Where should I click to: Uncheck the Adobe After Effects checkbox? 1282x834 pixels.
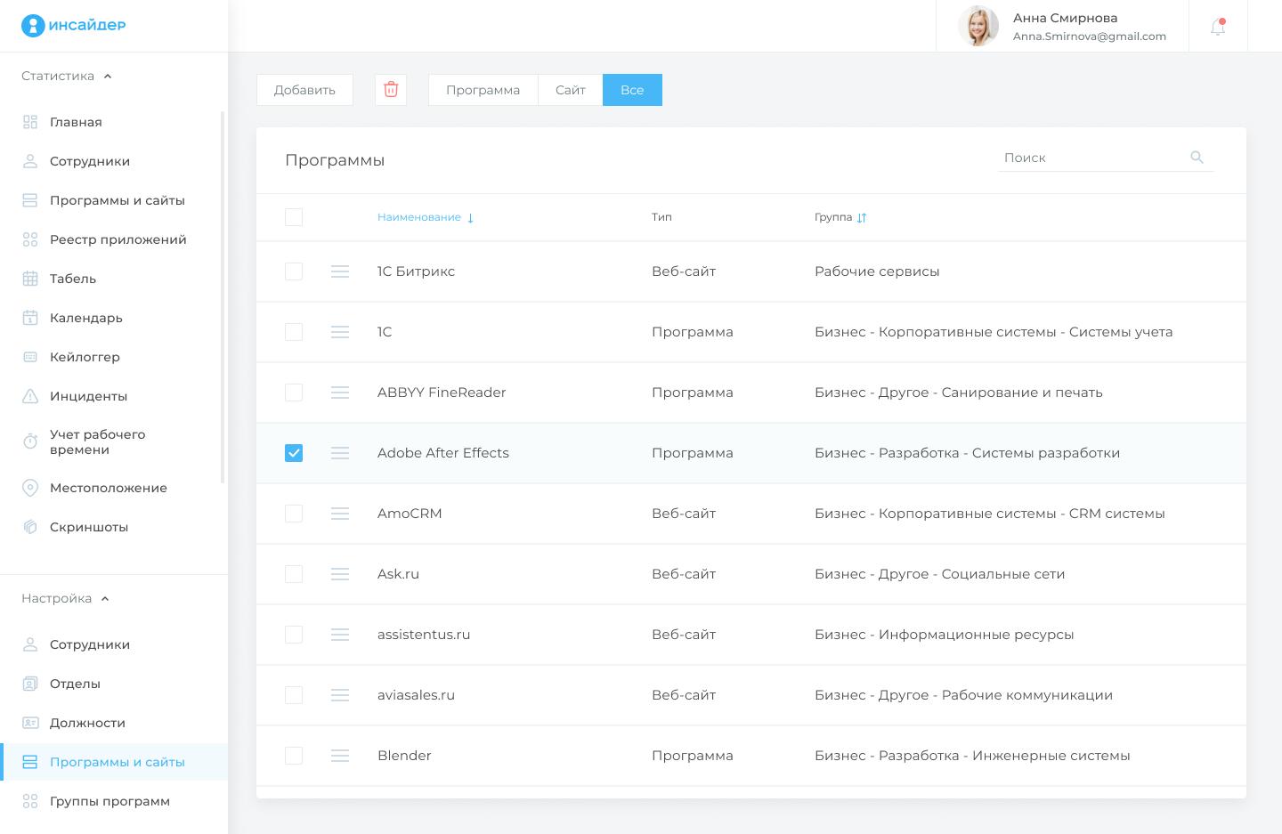pyautogui.click(x=294, y=453)
